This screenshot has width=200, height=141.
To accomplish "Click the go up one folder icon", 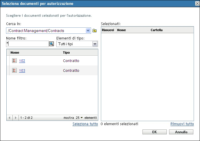I will click(x=95, y=31).
